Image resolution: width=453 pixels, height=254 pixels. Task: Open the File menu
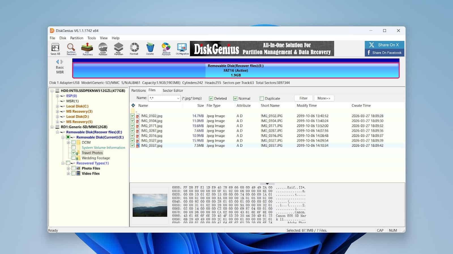point(52,38)
